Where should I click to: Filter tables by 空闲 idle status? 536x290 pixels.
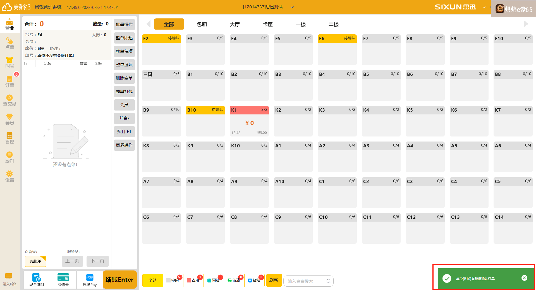[173, 280]
